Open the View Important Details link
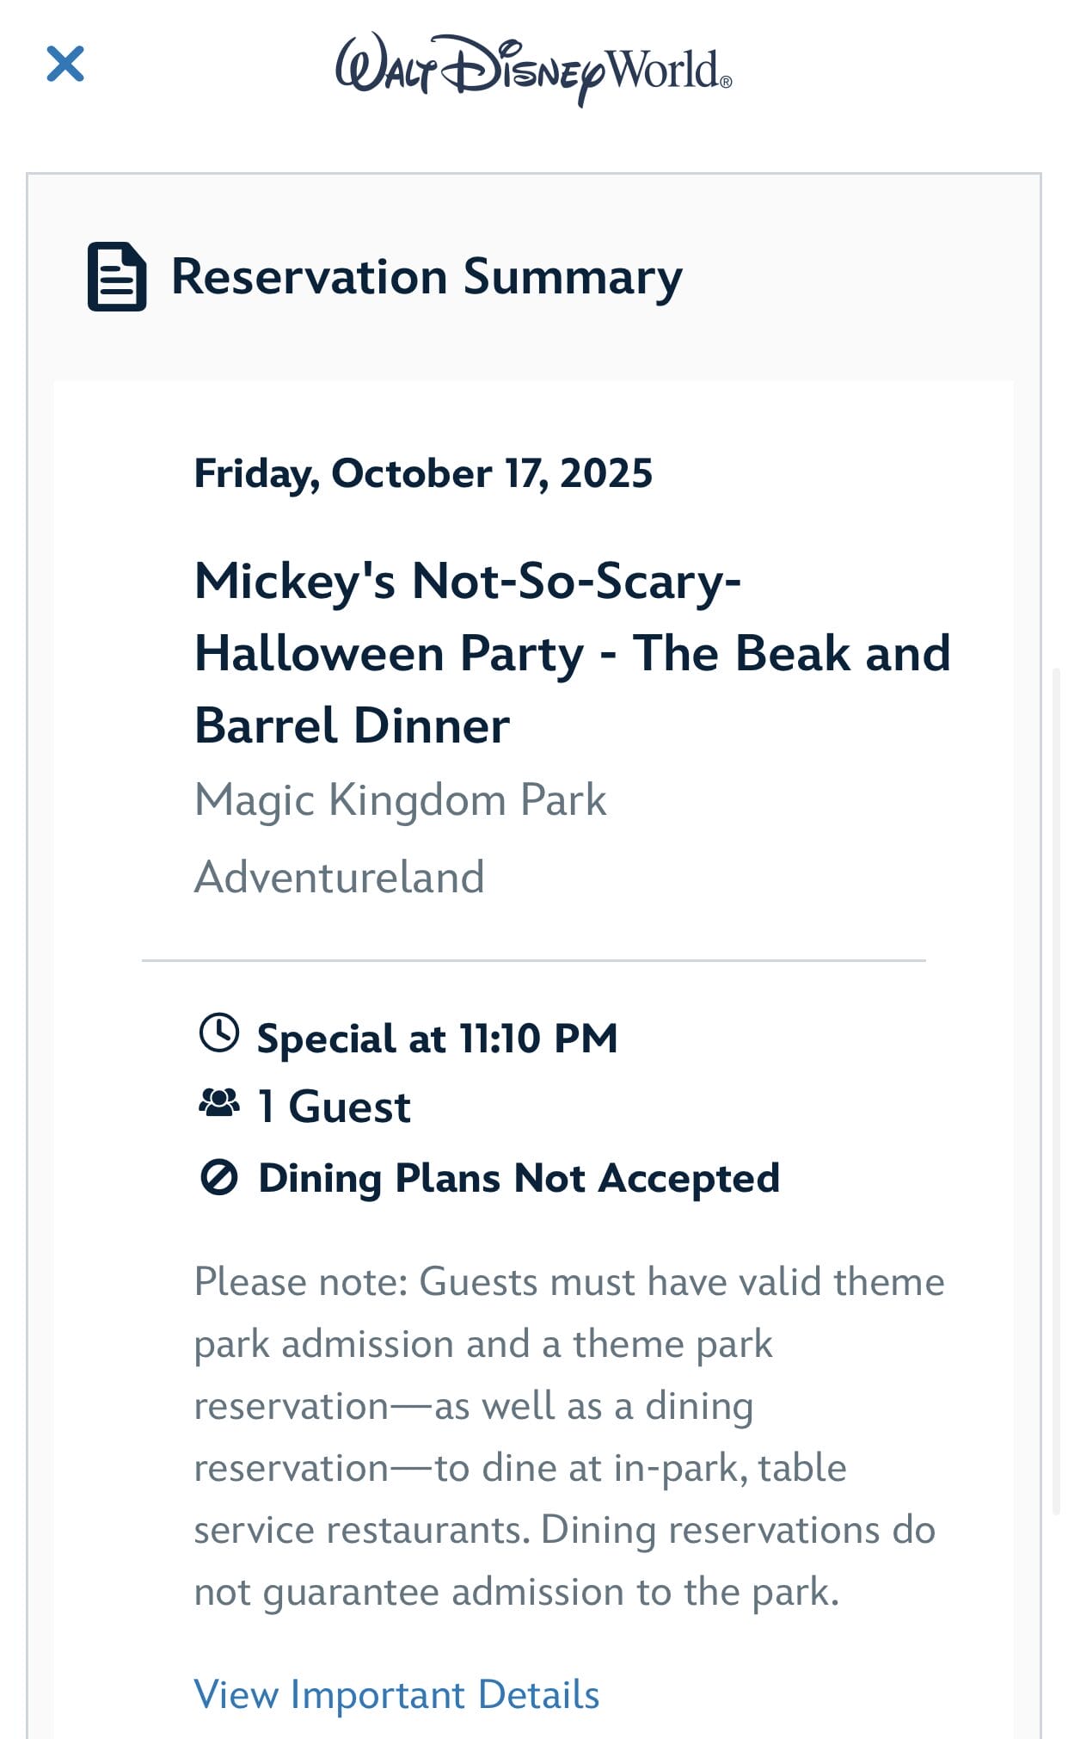 click(x=396, y=1694)
